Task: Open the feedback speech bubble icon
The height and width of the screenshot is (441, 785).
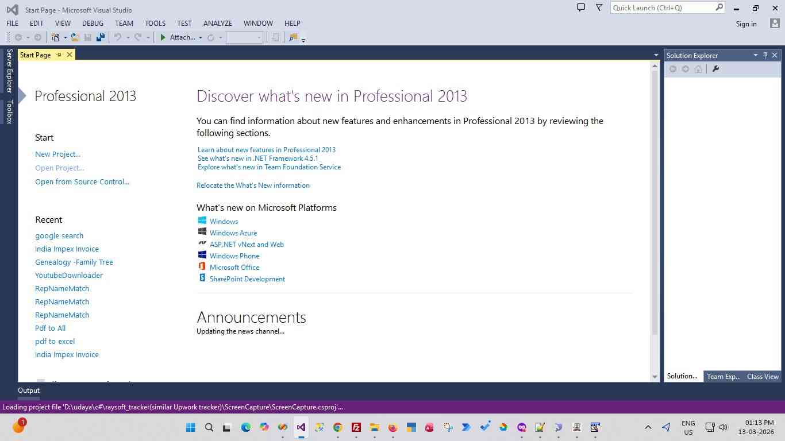Action: [x=581, y=7]
